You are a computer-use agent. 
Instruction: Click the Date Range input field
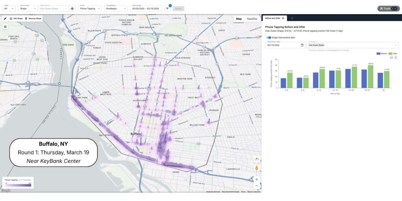(x=146, y=8)
